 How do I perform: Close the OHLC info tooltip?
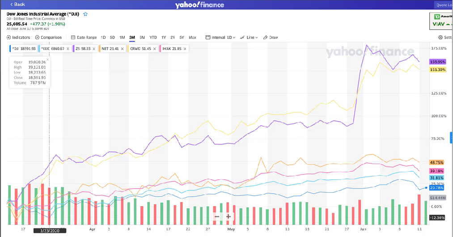tap(48, 59)
